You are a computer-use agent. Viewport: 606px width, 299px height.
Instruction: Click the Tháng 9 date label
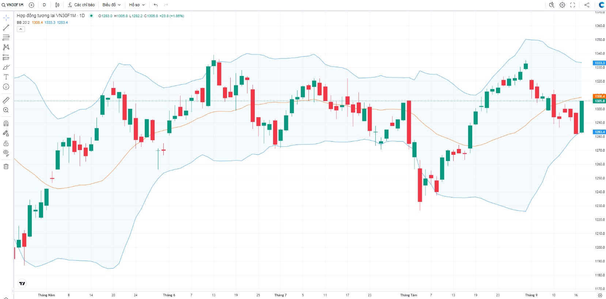click(531, 295)
